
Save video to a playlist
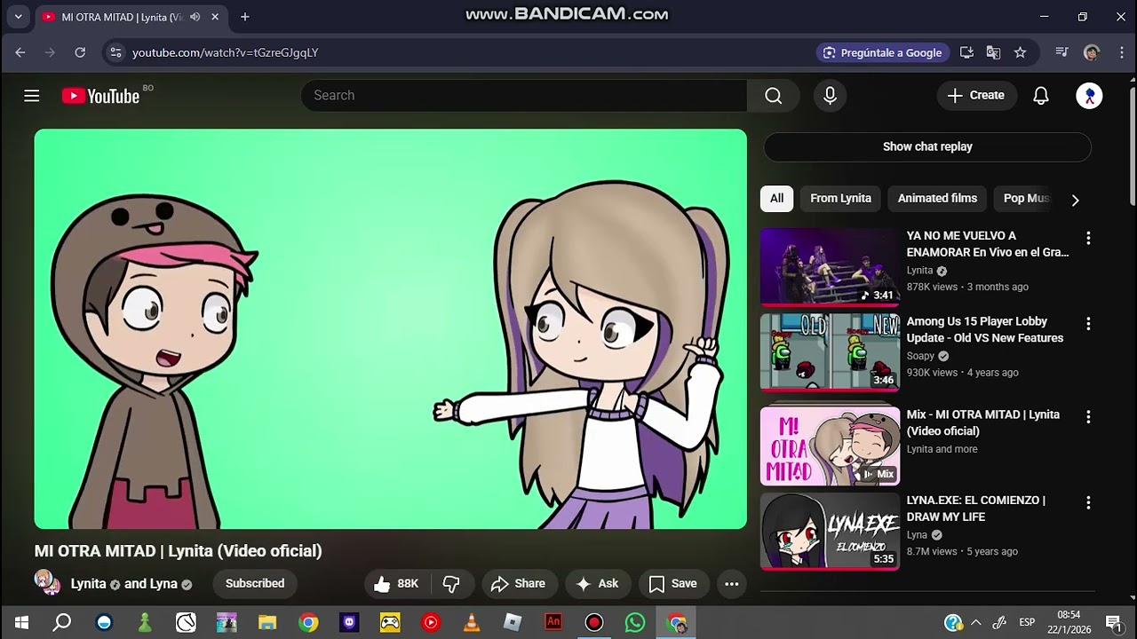[673, 583]
